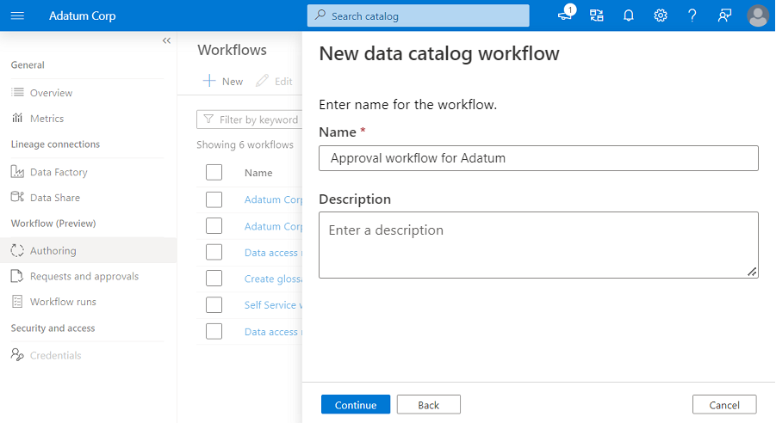
Task: Select the Self Service workflow row checkbox
Action: [x=214, y=305]
